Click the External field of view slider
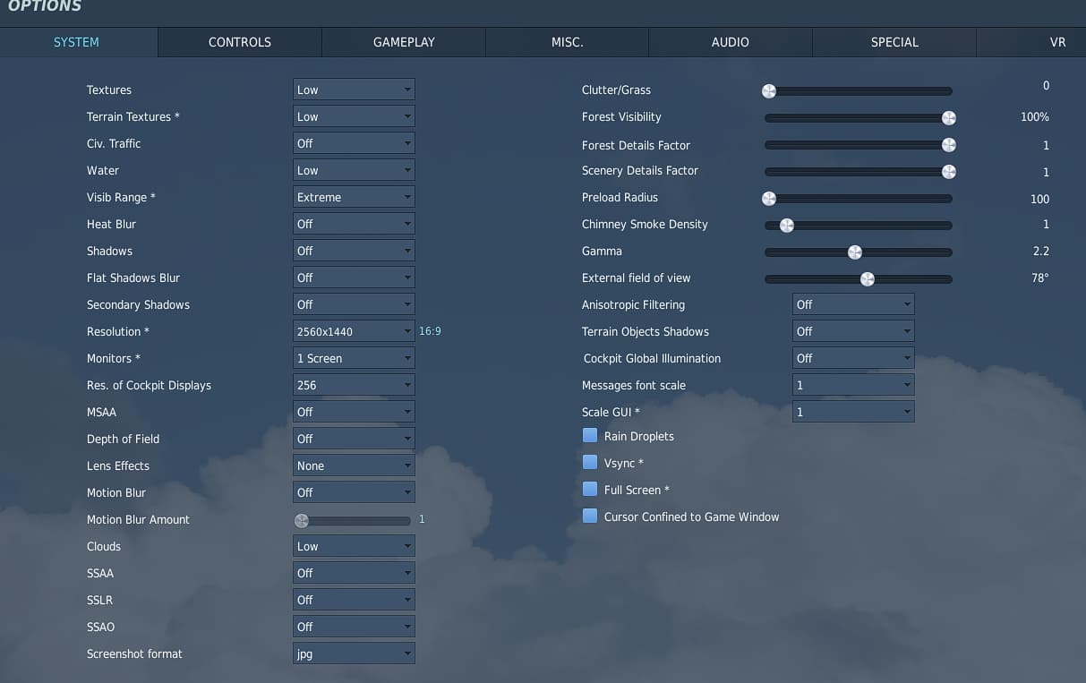Image resolution: width=1086 pixels, height=683 pixels. click(867, 279)
